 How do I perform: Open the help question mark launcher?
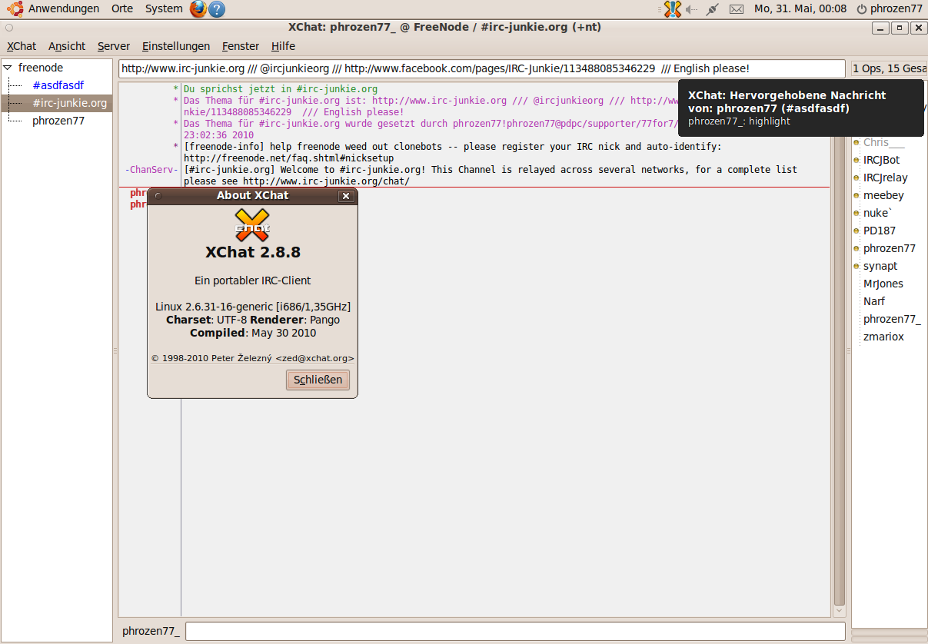217,9
